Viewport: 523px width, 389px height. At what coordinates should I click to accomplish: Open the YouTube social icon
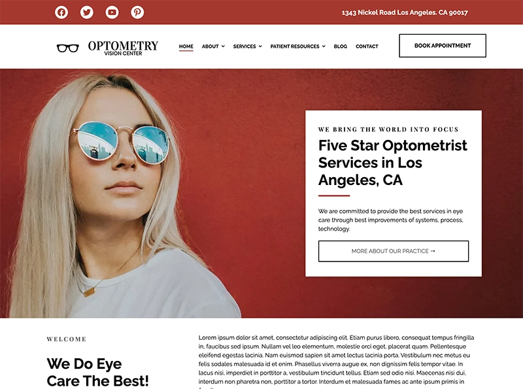(x=112, y=12)
